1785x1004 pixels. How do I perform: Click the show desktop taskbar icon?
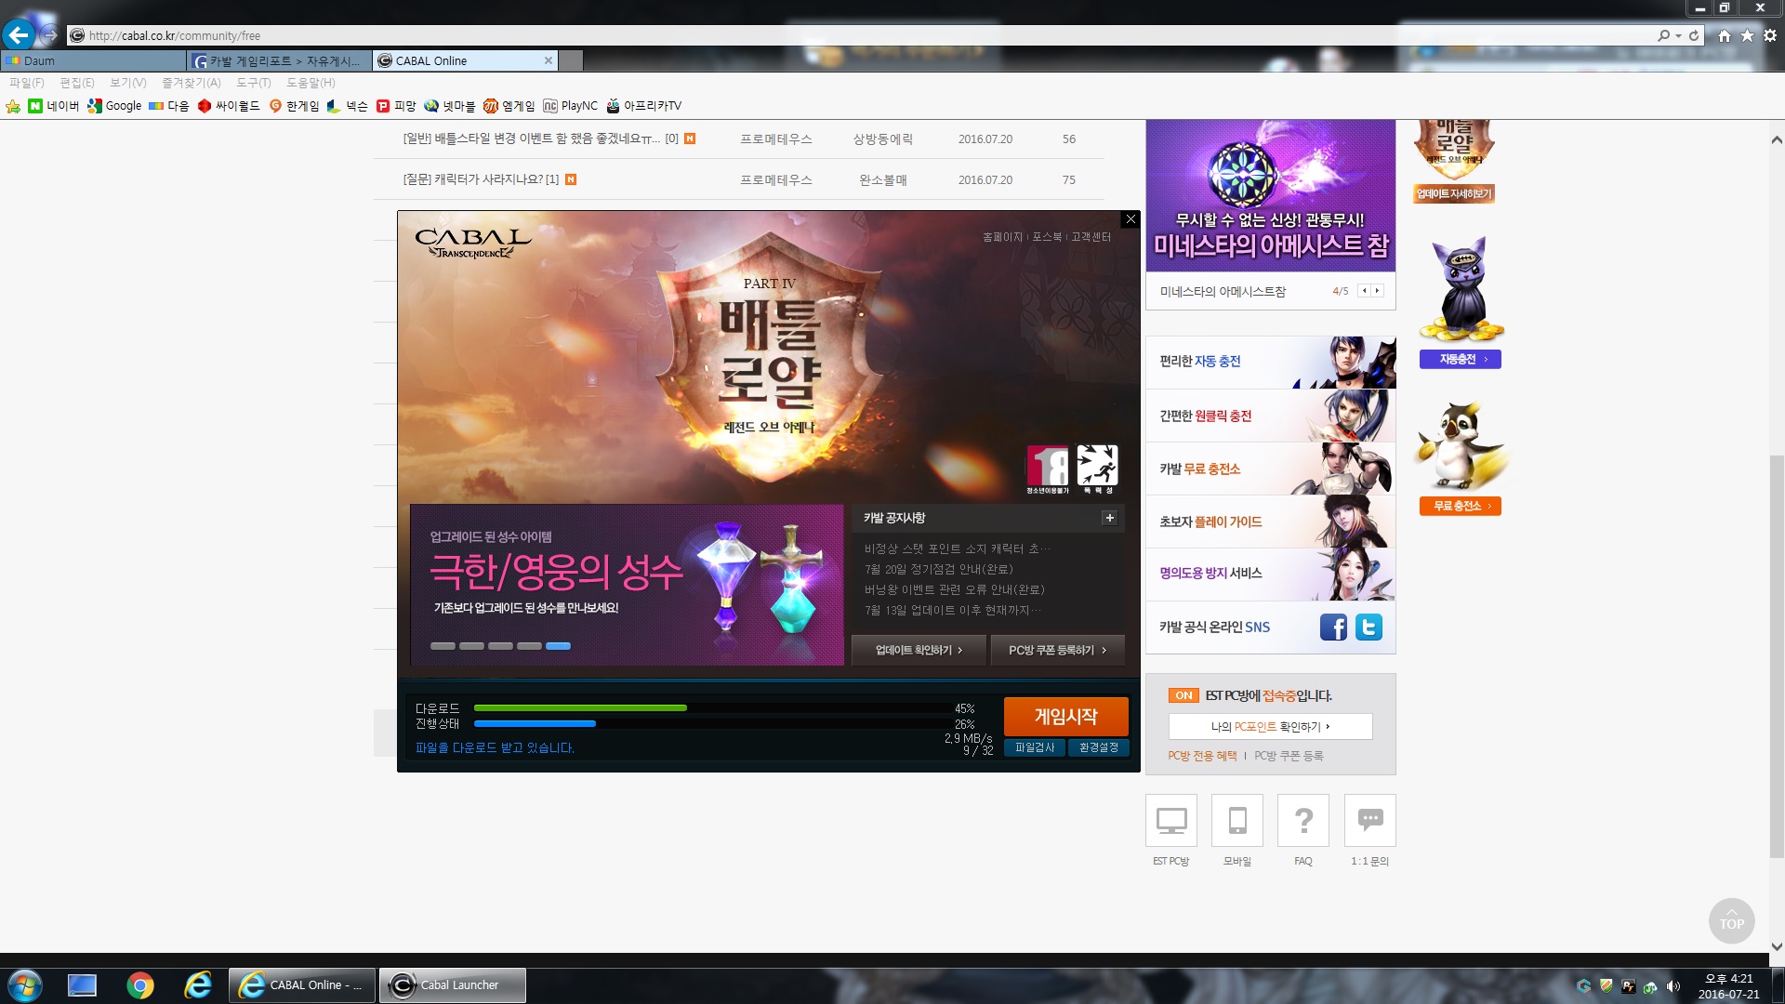click(x=82, y=985)
